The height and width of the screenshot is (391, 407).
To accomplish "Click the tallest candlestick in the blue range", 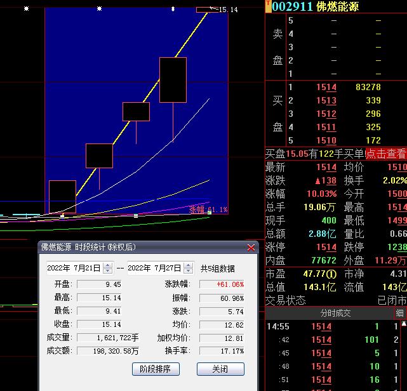I will coord(173,79).
